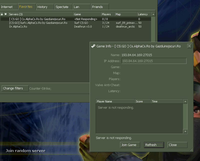Image resolution: width=200 pixels, height=161 pixels.
Task: Switch to the Lan tab
Action: [x=81, y=7]
